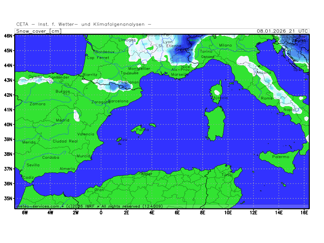Click the Marseille city label
This screenshot has height=243, width=324.
click(x=180, y=75)
